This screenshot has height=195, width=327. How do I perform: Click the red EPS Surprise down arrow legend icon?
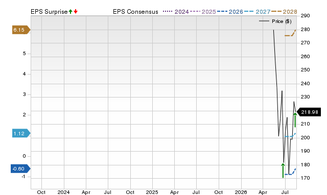[x=76, y=11]
